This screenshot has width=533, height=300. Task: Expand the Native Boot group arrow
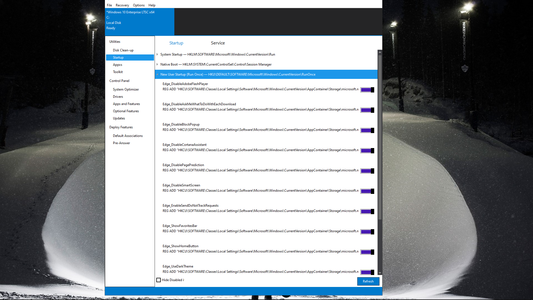click(157, 64)
